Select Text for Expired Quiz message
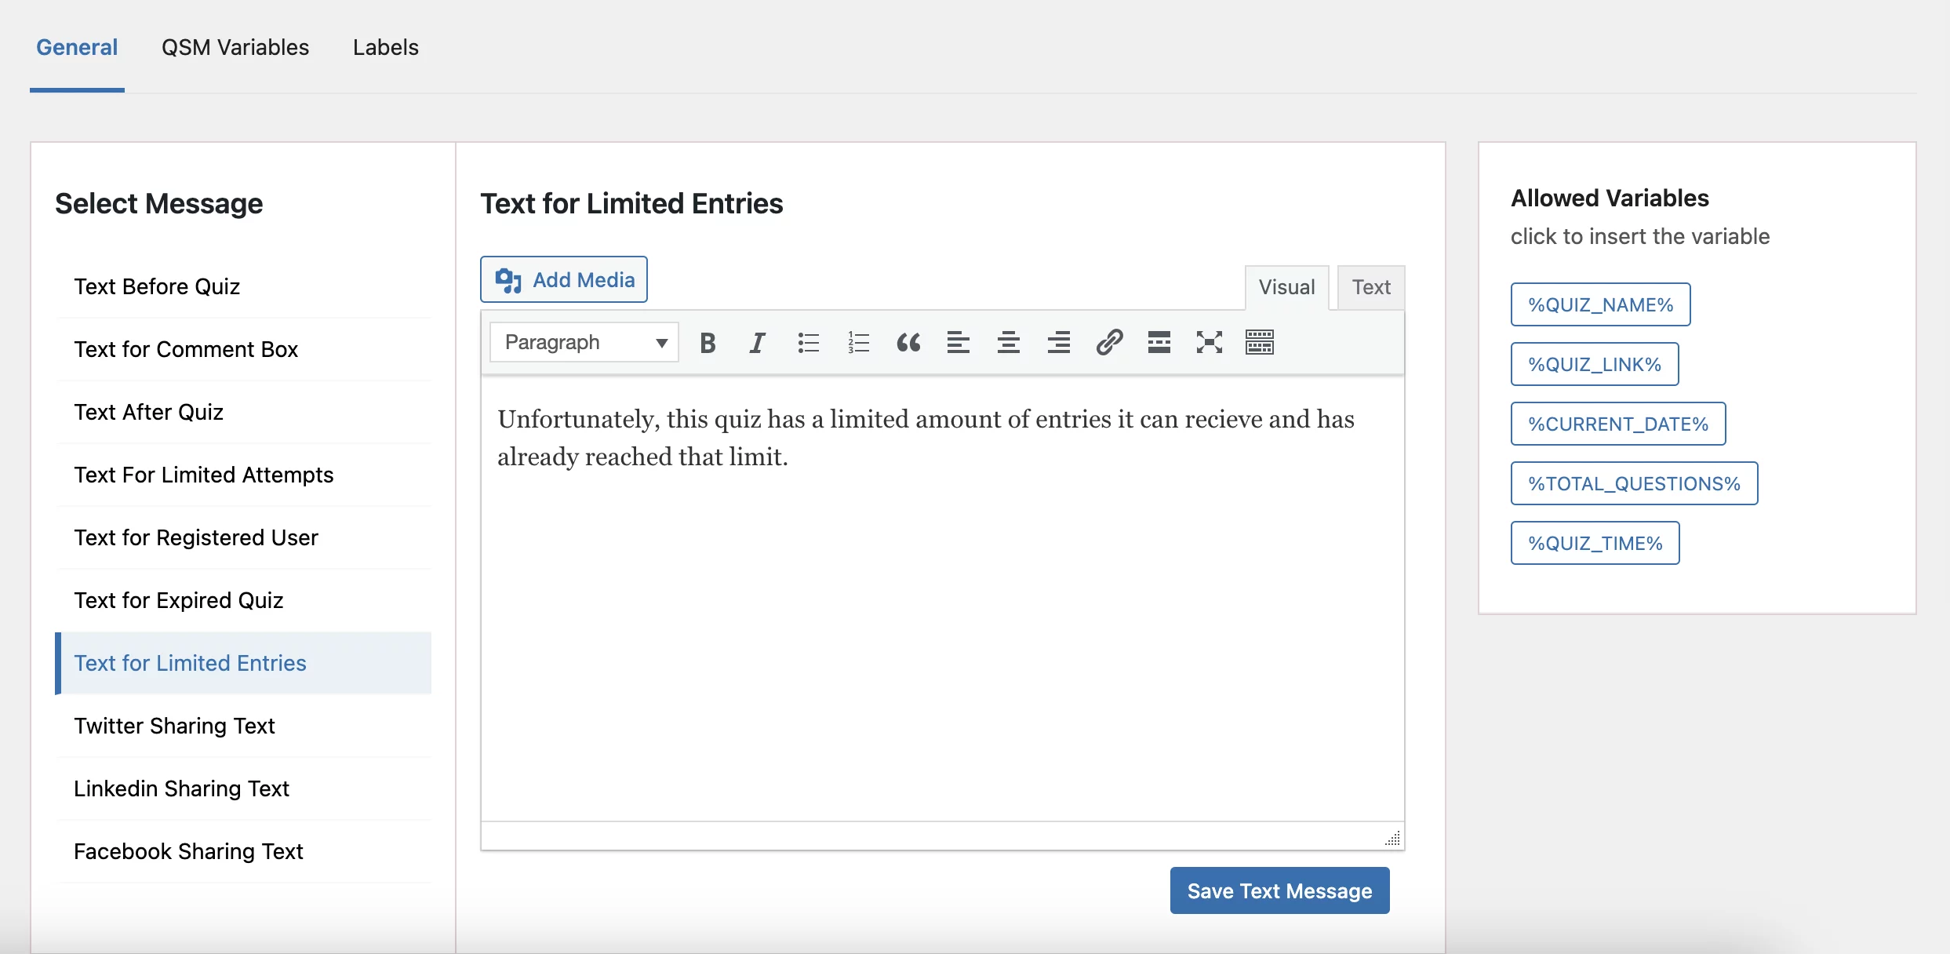1950x954 pixels. pyautogui.click(x=243, y=600)
